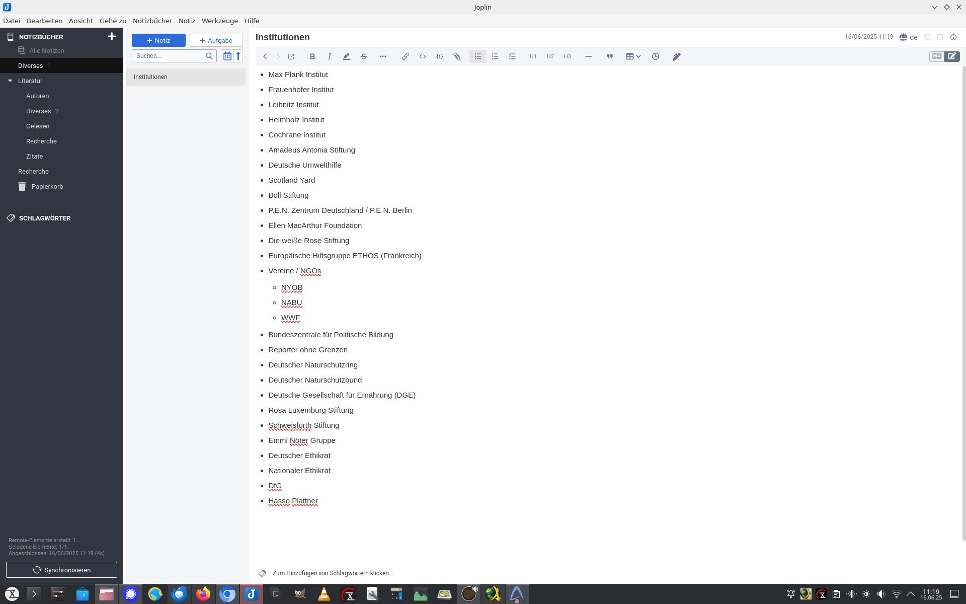Reverse the note sort direction
The height and width of the screenshot is (604, 966).
point(238,56)
